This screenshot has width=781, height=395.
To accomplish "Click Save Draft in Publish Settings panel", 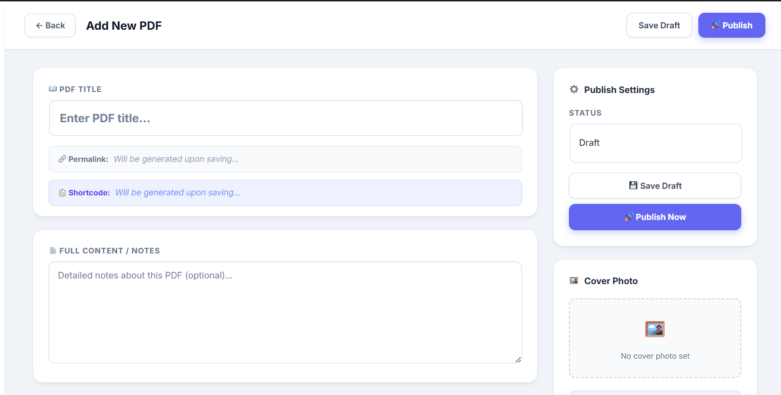I will click(x=655, y=186).
